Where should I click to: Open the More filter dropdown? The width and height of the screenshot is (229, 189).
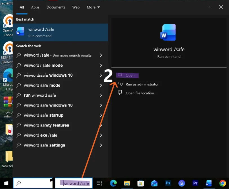pos(93,7)
